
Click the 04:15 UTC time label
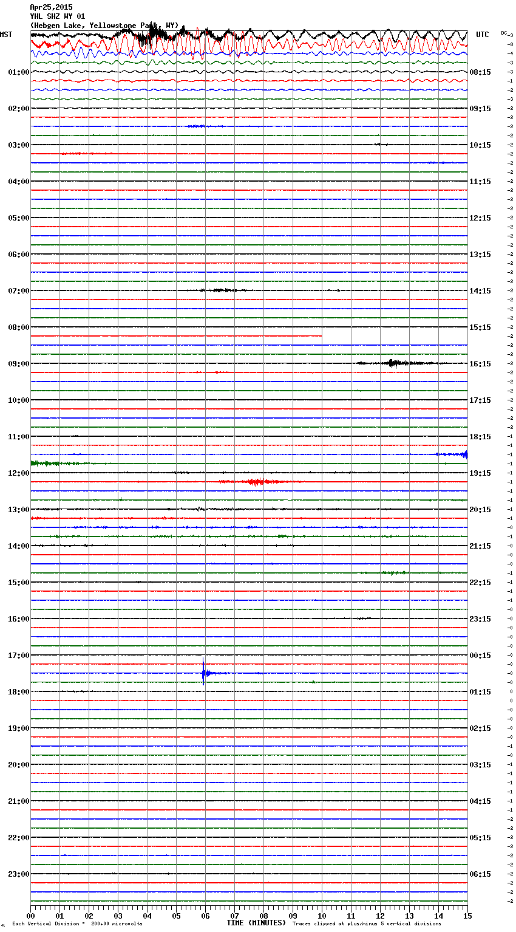coord(480,801)
